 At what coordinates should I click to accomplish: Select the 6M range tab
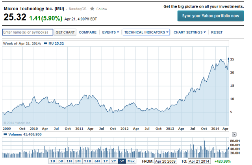coord(97,161)
